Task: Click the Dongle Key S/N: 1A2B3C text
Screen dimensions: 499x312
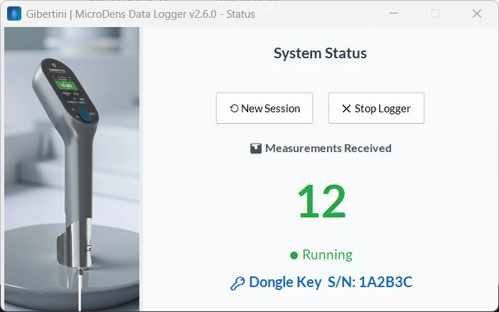Action: pos(331,281)
